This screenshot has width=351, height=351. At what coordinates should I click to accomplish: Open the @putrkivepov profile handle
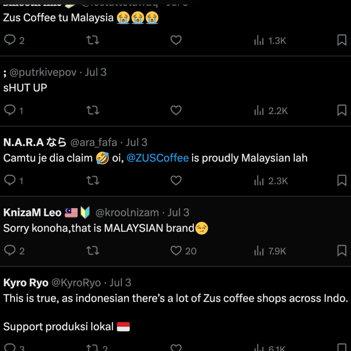[43, 72]
